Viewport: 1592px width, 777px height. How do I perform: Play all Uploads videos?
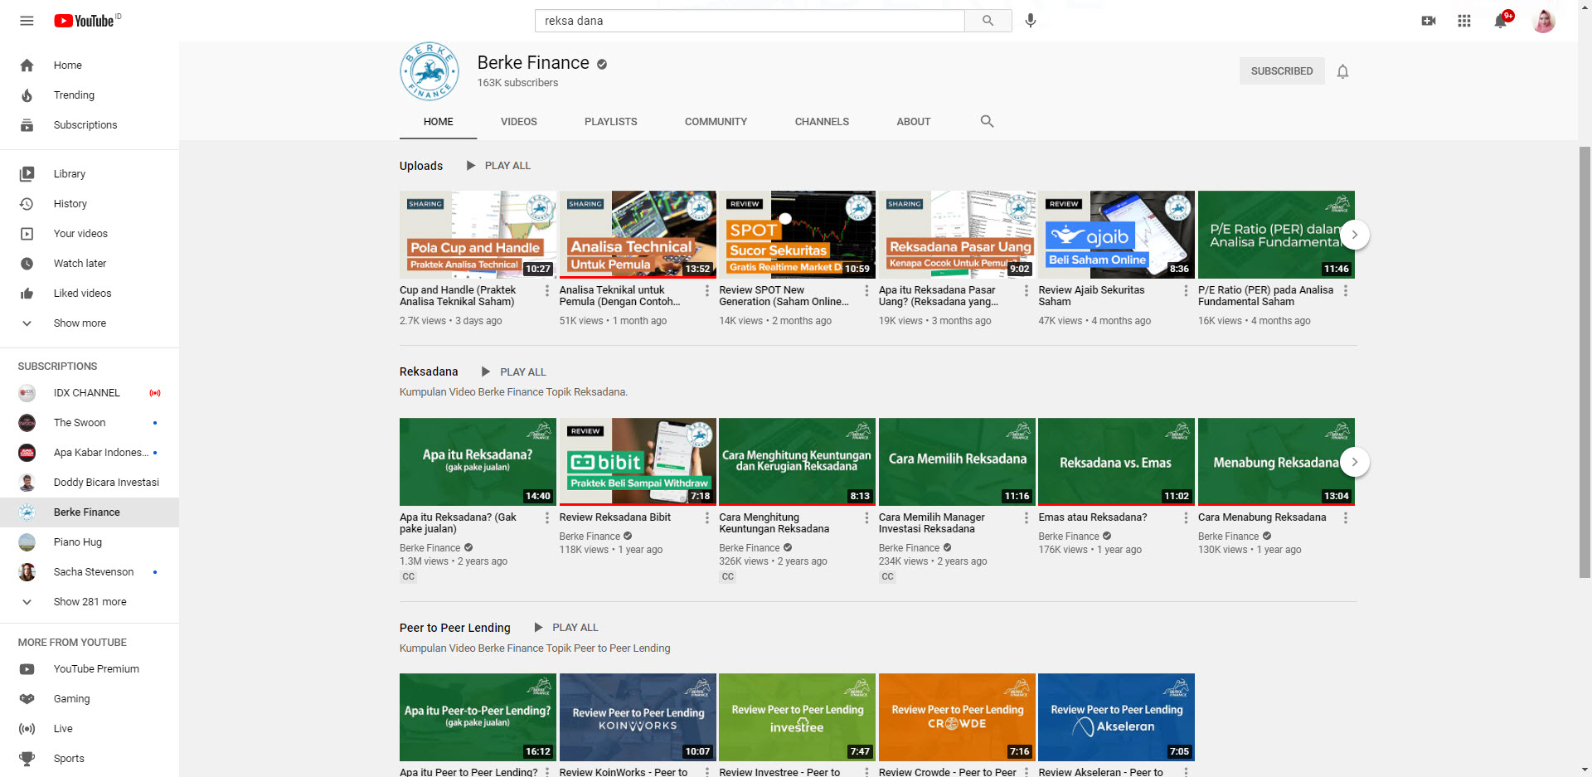click(x=498, y=166)
